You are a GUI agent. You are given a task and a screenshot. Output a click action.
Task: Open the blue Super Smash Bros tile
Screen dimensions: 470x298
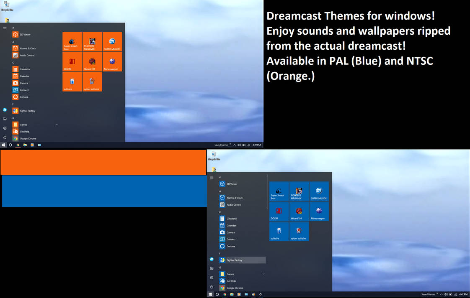279,191
